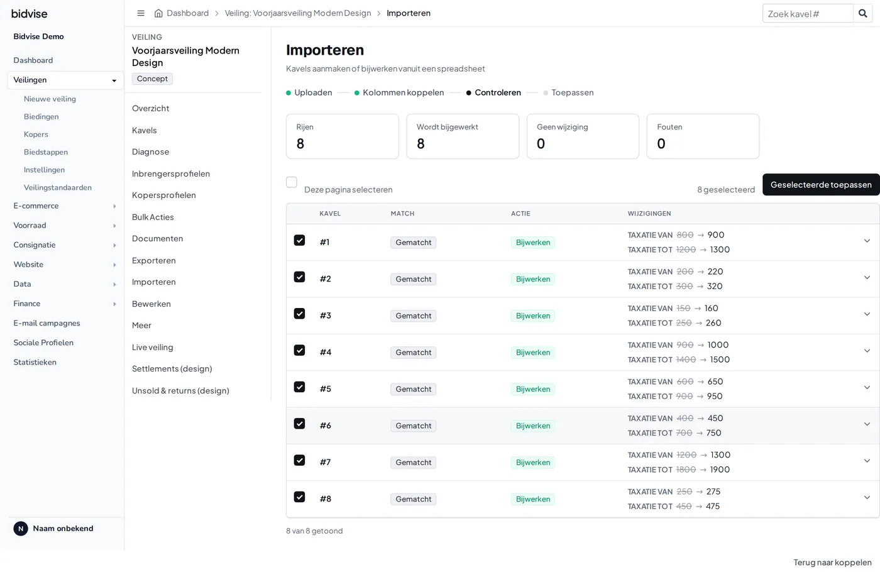
Task: Uncheck the checkbox for kavel #6
Action: tap(300, 424)
